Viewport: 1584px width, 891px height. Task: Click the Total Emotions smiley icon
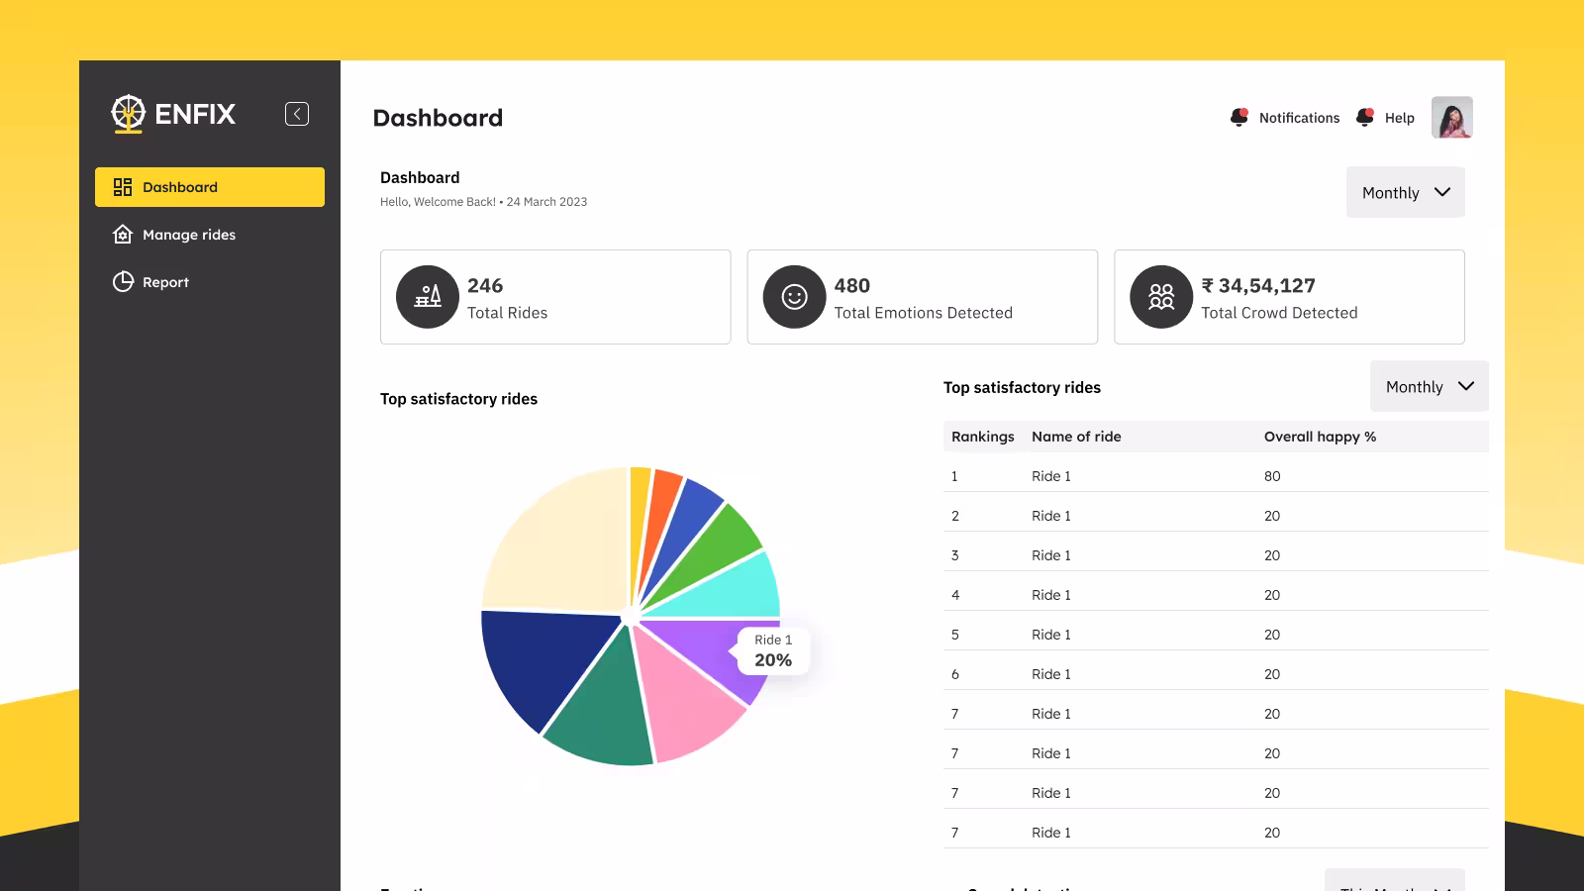[795, 297]
